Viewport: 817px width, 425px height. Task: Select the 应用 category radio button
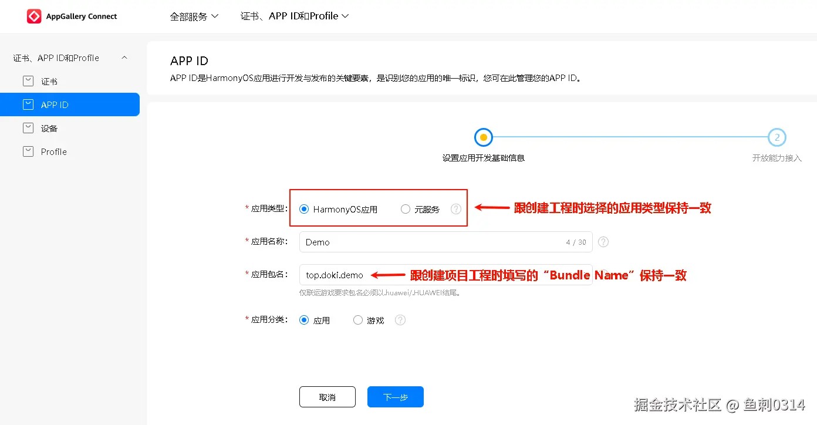[x=304, y=320]
